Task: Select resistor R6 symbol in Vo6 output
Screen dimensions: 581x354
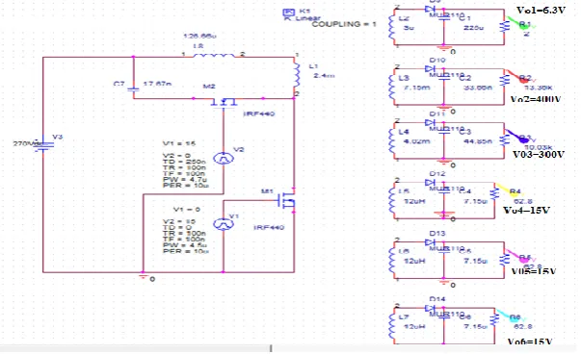Action: click(494, 319)
